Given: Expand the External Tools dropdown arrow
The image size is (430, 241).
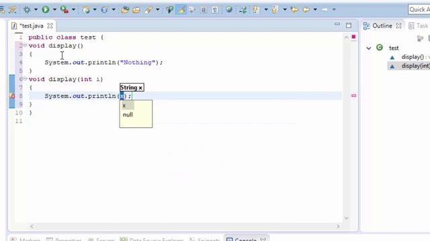Looking at the screenshot, I should coord(73,10).
